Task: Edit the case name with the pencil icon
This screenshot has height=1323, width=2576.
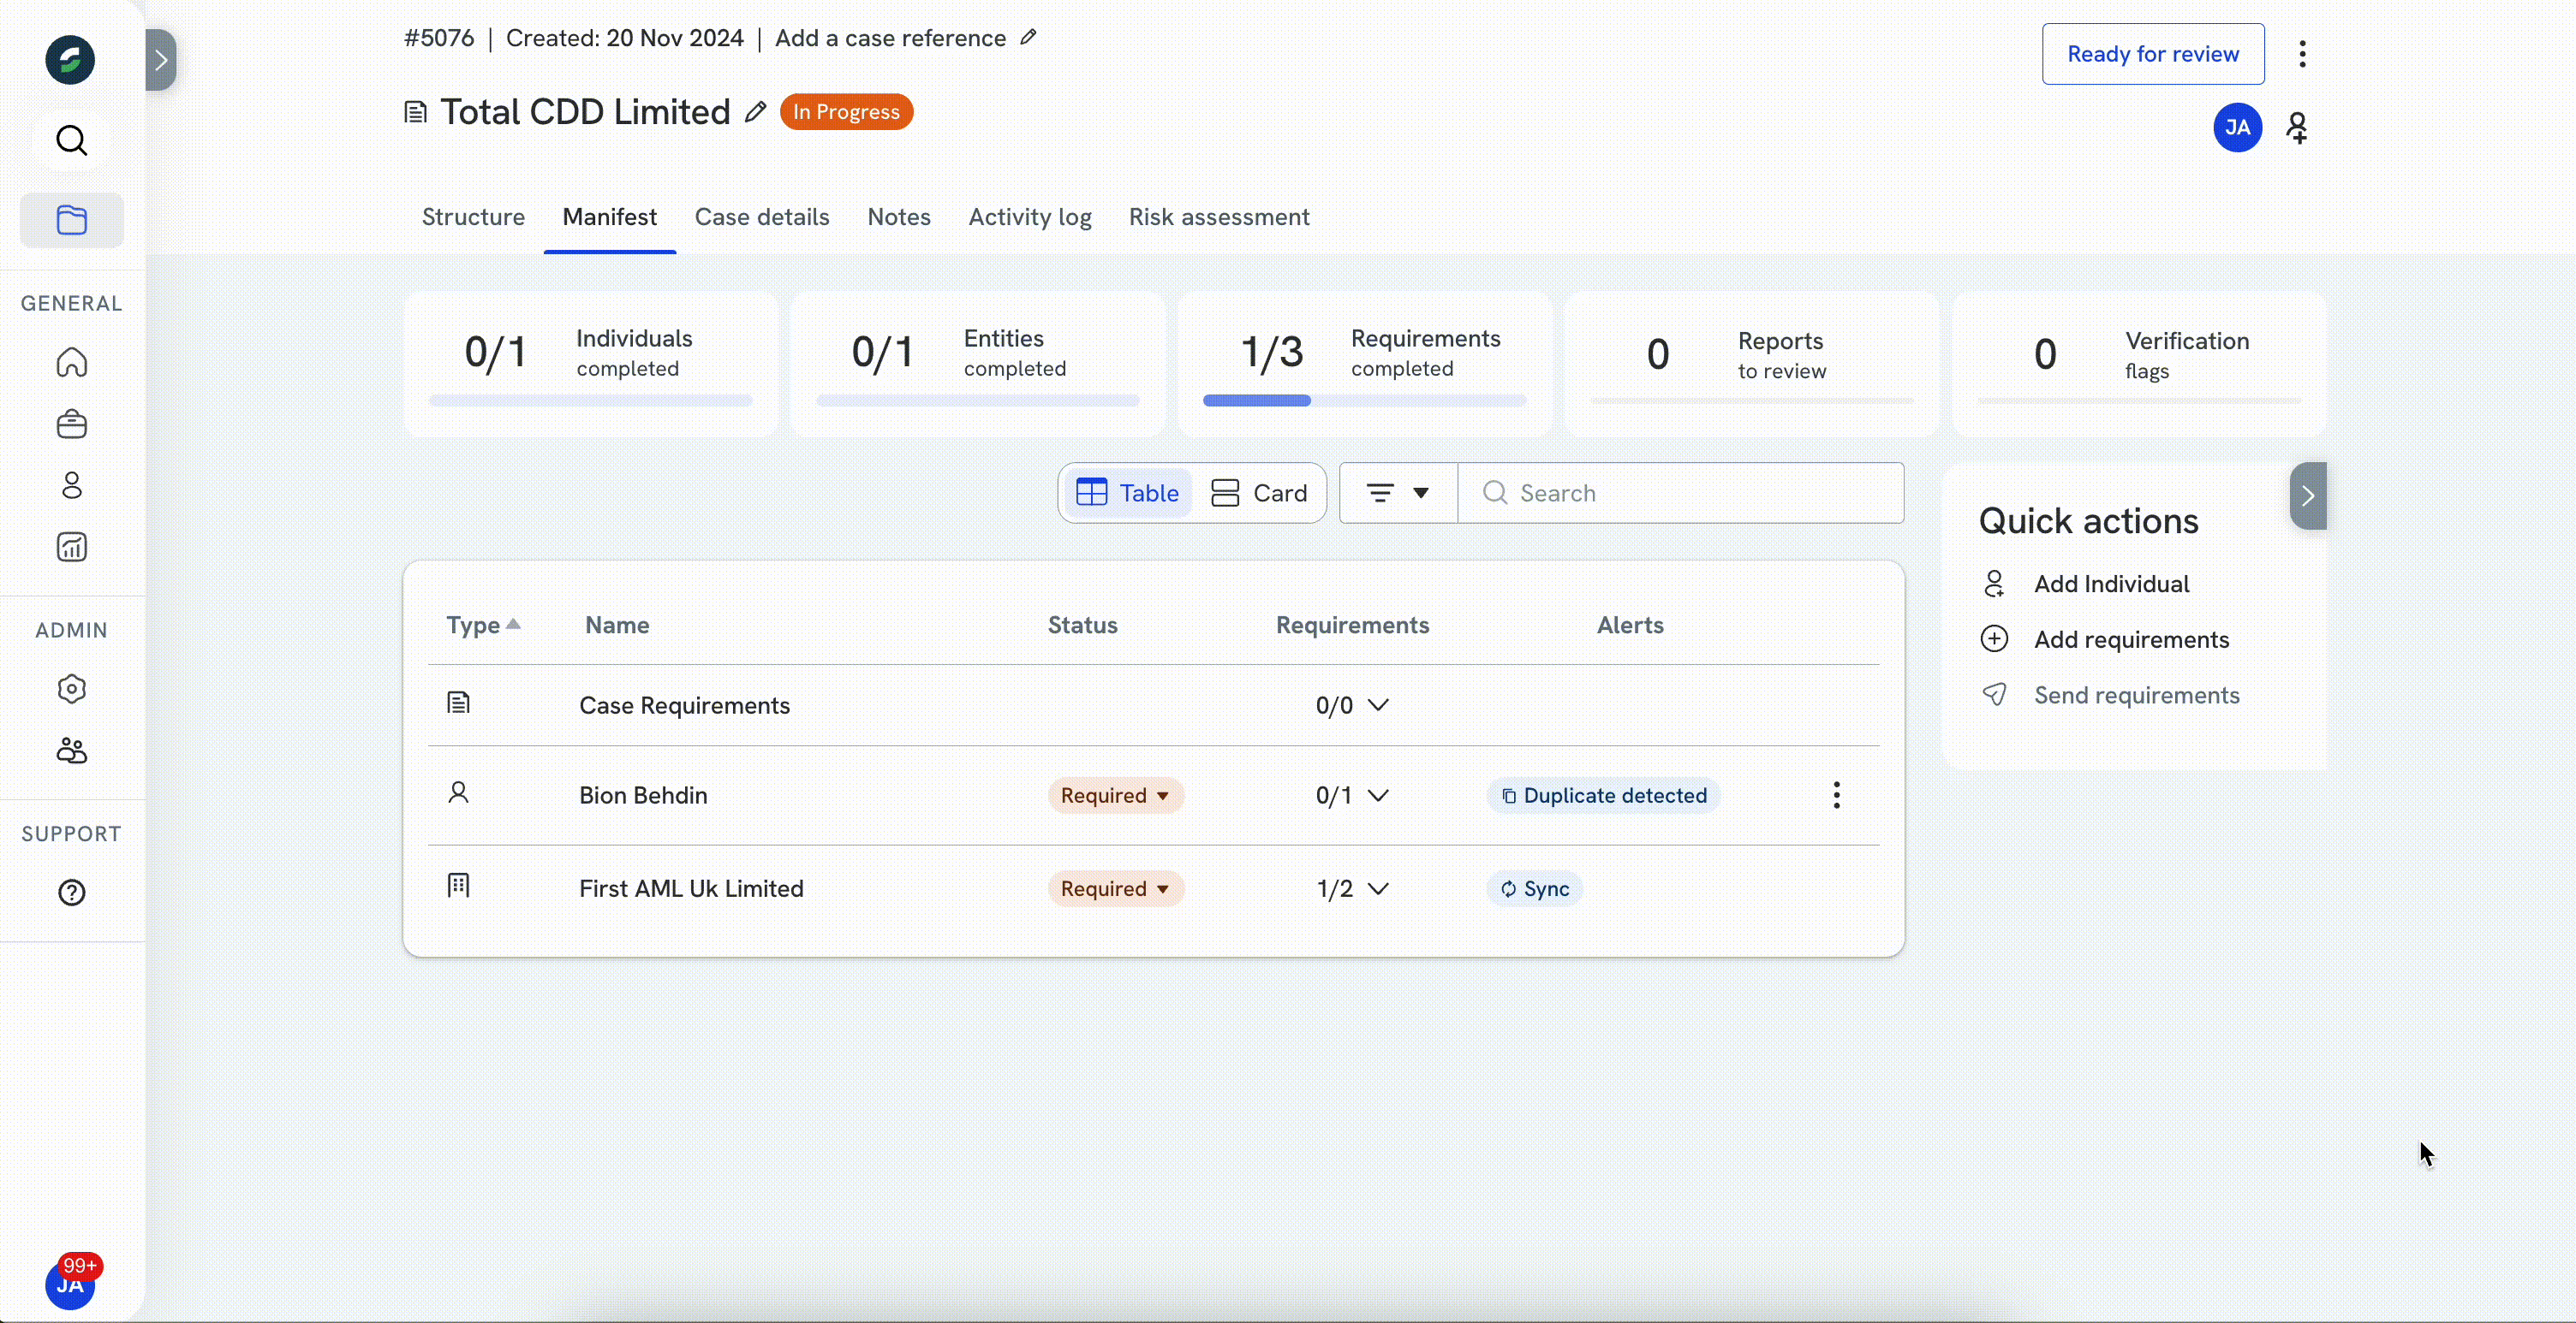Action: [x=756, y=112]
